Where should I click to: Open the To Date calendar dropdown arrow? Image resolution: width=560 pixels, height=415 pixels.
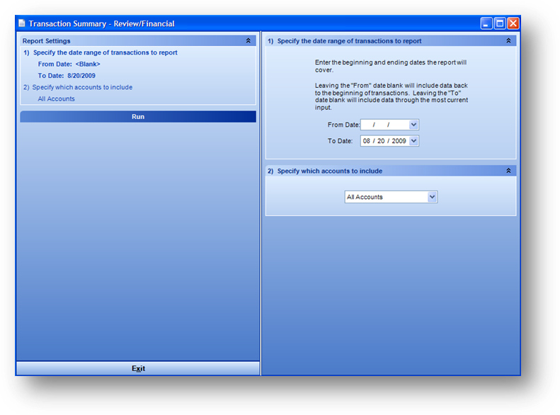pyautogui.click(x=414, y=142)
